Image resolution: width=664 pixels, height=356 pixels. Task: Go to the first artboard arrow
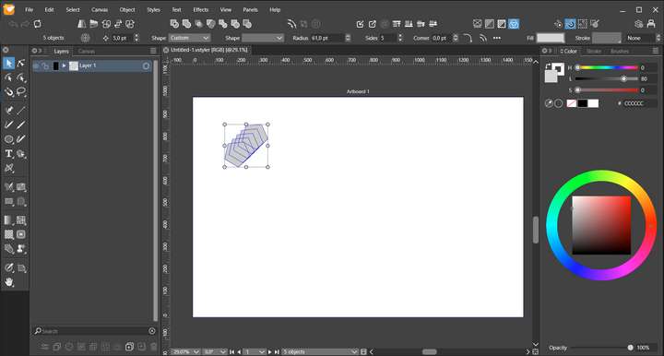231,351
